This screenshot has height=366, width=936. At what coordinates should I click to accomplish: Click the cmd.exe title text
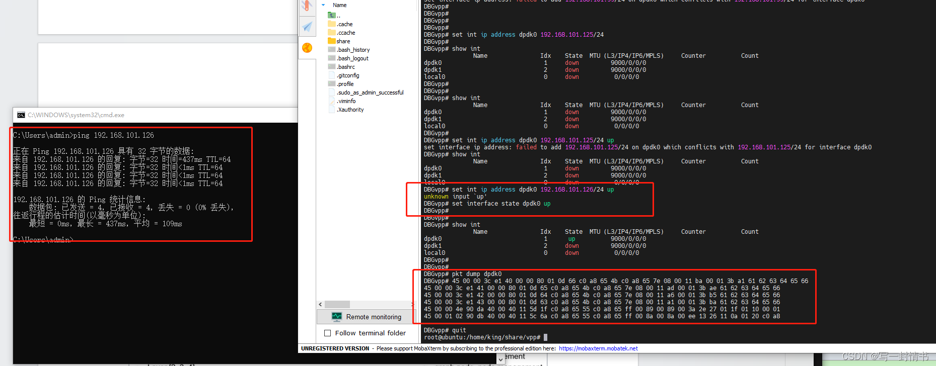[76, 115]
